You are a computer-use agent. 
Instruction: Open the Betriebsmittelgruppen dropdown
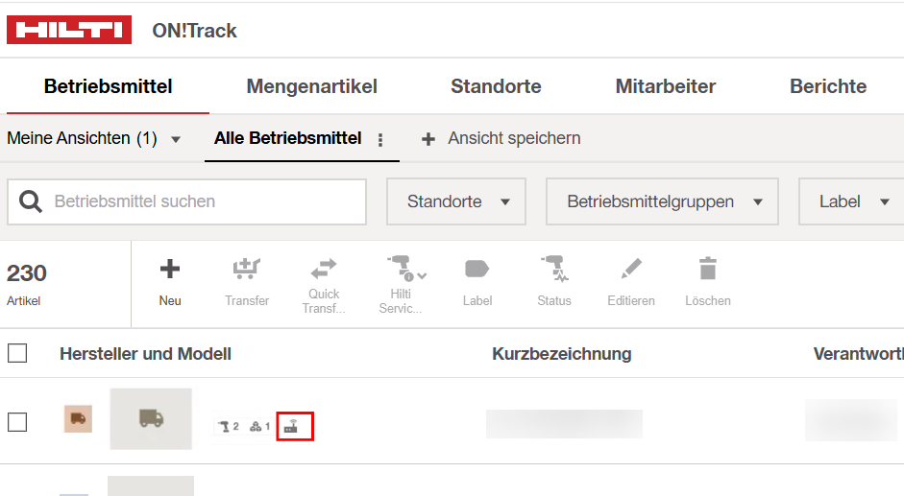[663, 201]
